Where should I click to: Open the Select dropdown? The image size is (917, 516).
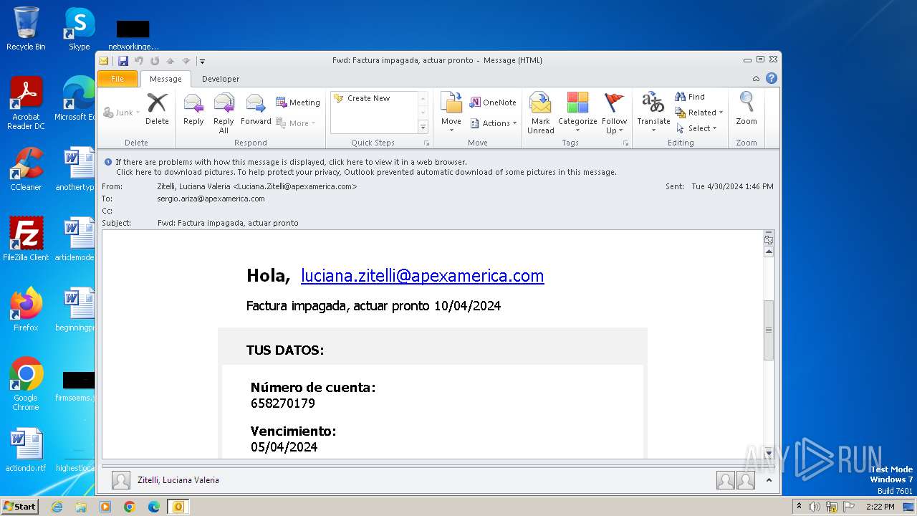pyautogui.click(x=696, y=128)
